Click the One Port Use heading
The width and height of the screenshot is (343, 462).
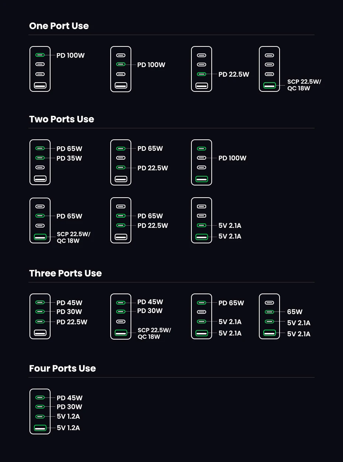pyautogui.click(x=59, y=26)
